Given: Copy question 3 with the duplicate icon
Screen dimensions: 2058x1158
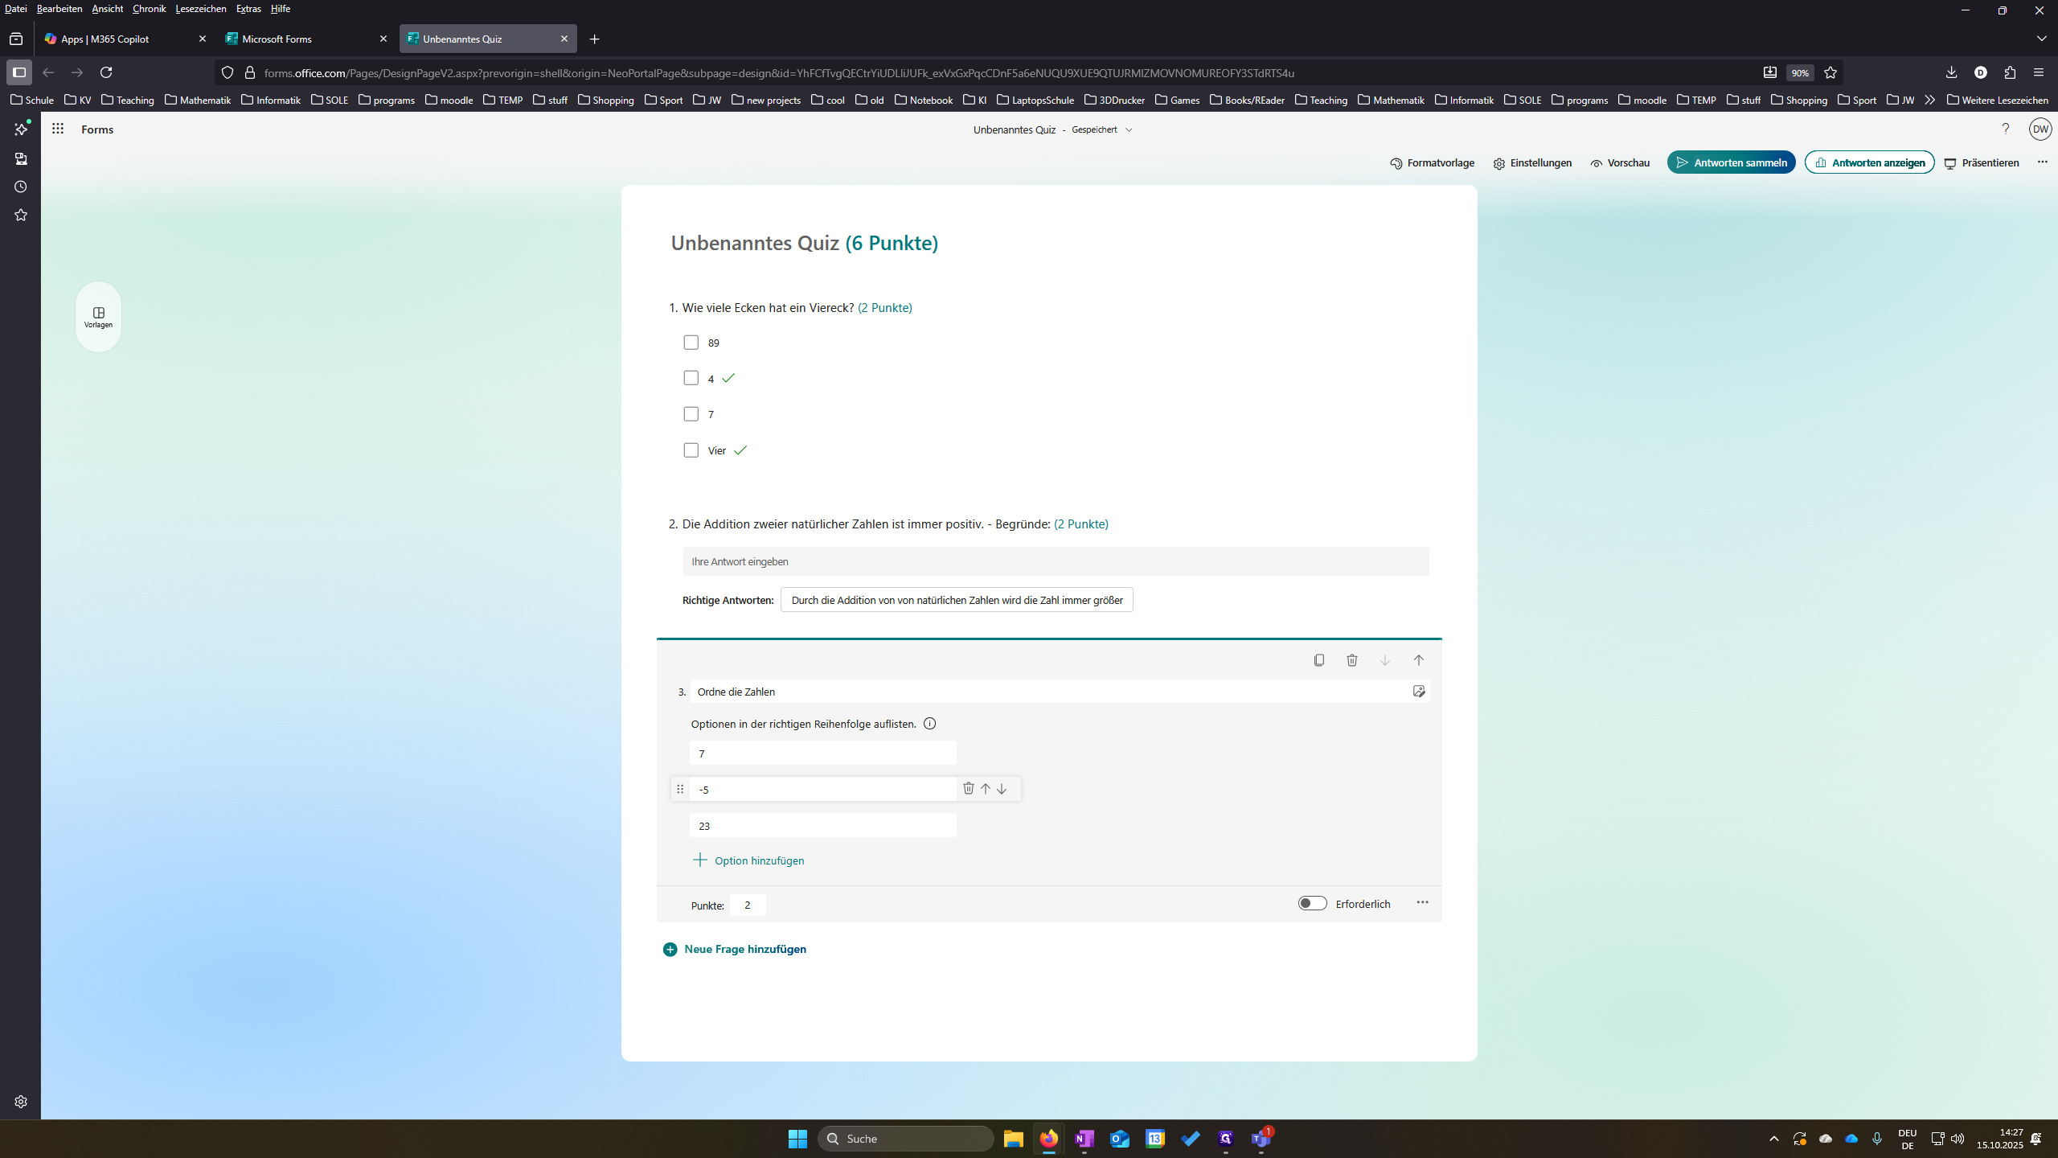Looking at the screenshot, I should pos(1318,660).
